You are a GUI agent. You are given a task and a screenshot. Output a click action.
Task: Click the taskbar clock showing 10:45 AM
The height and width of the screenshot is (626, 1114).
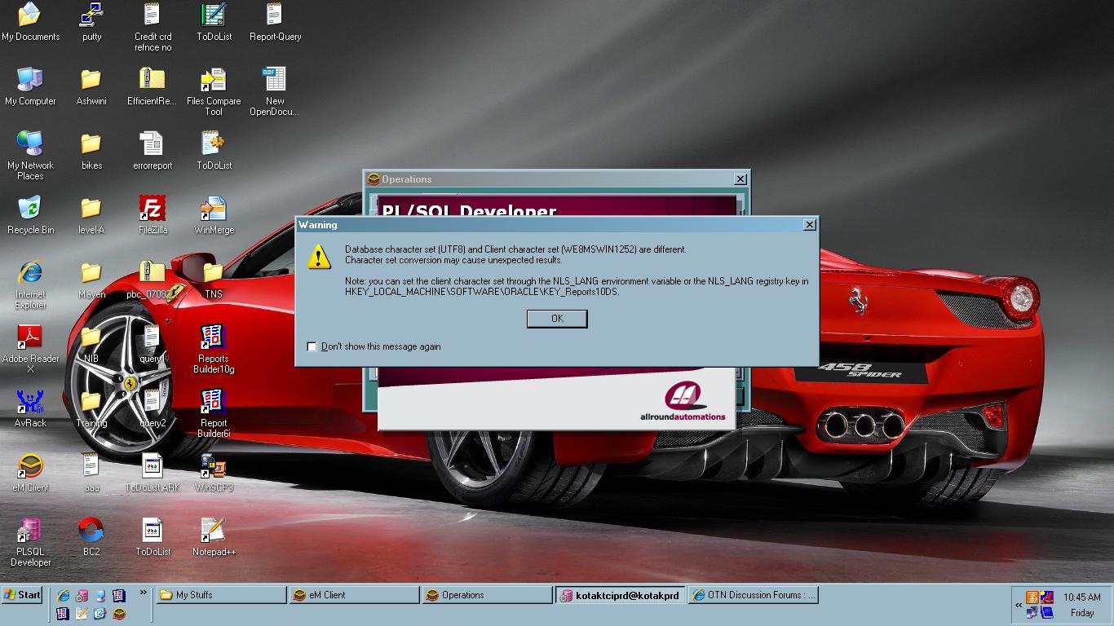(x=1081, y=597)
